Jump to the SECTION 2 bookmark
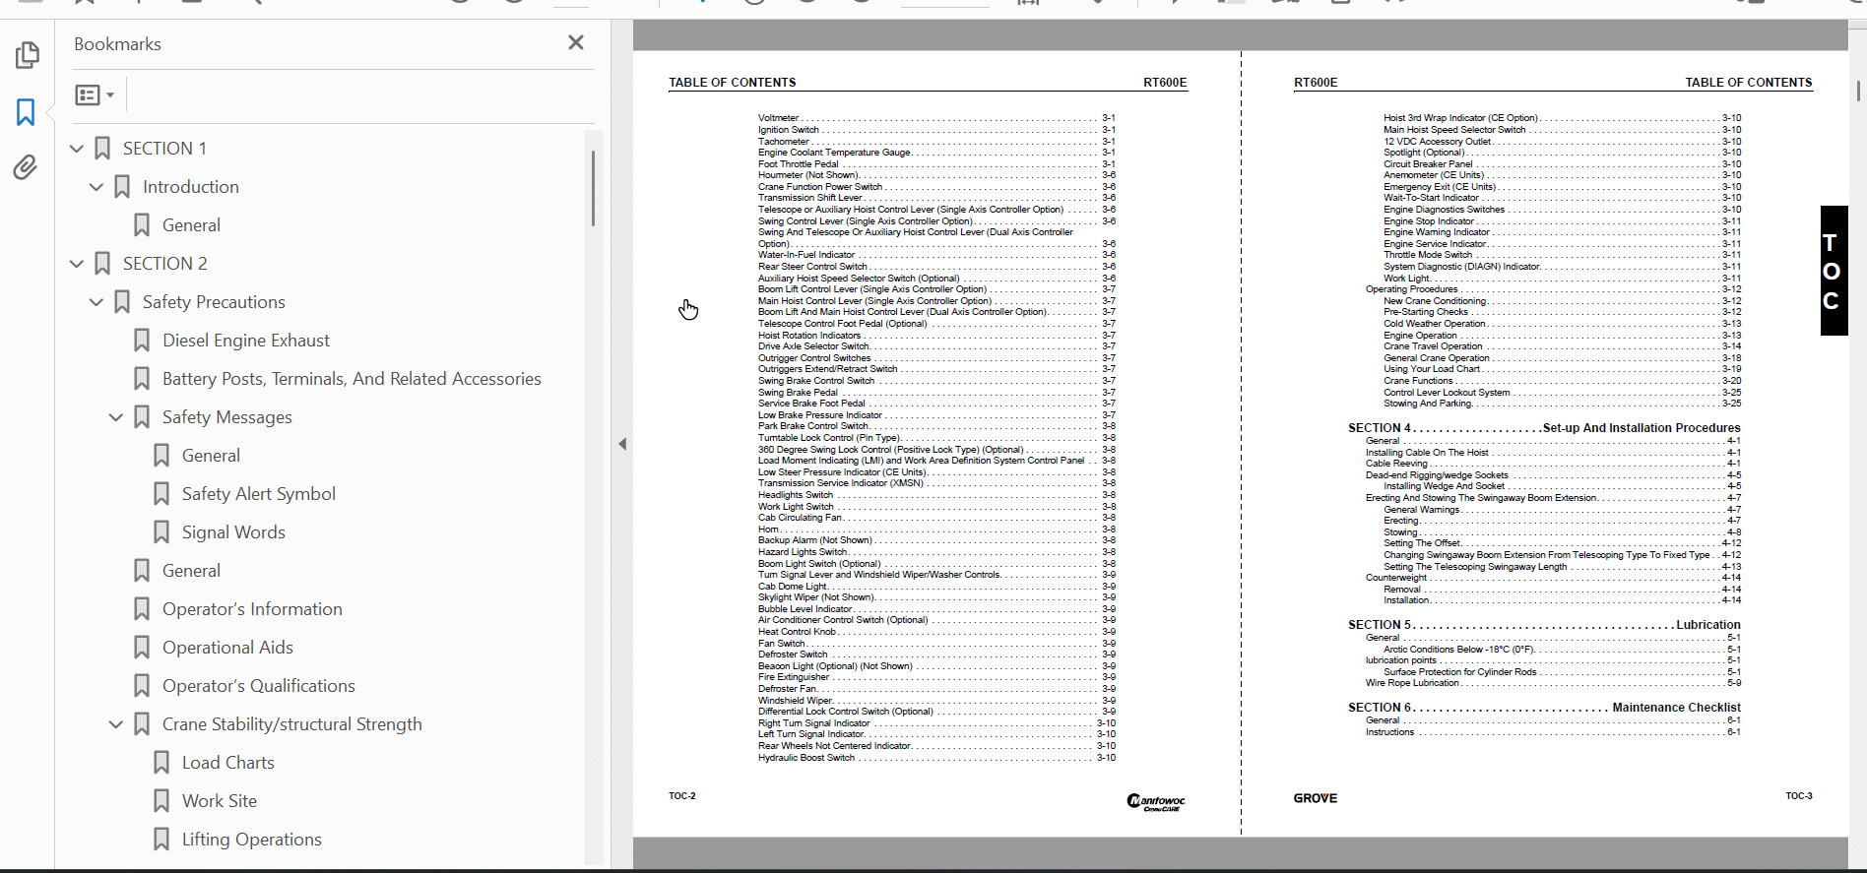Image resolution: width=1867 pixels, height=873 pixels. (x=165, y=264)
